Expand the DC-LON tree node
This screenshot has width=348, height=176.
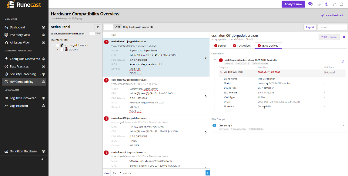click(x=57, y=50)
